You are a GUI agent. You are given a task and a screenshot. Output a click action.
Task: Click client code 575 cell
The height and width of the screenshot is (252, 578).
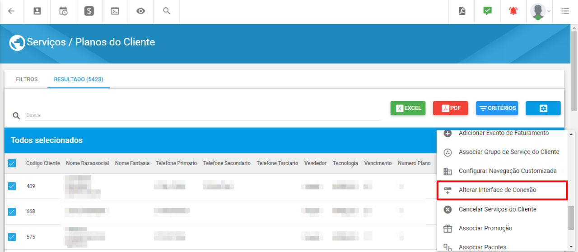31,237
